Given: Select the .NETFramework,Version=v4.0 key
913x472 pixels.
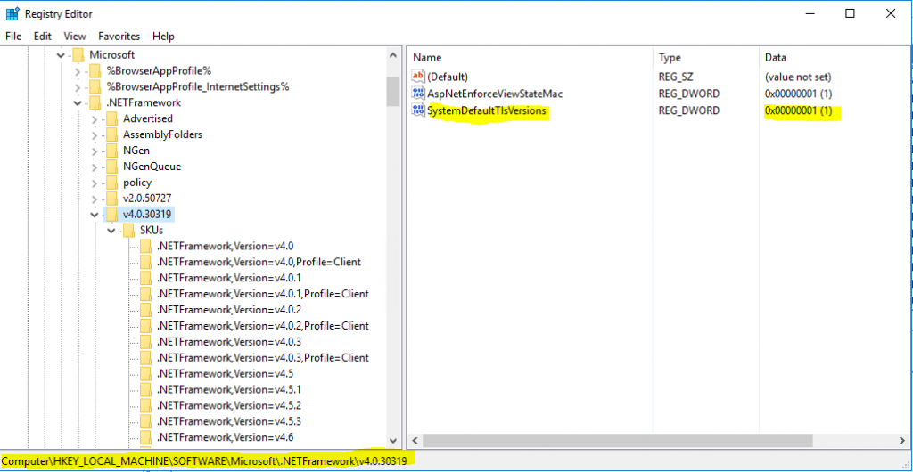Looking at the screenshot, I should pos(225,246).
